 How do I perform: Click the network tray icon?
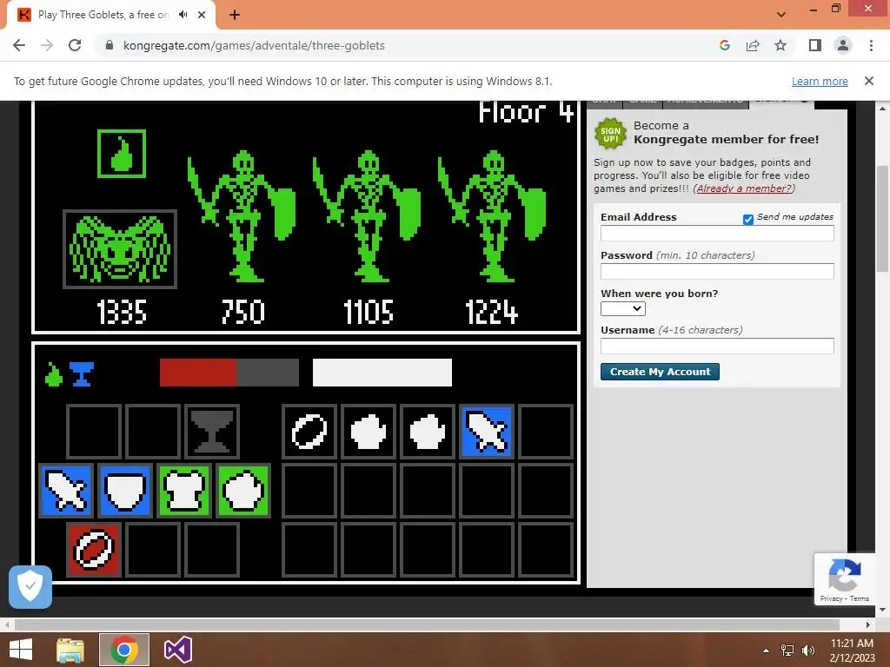click(787, 650)
